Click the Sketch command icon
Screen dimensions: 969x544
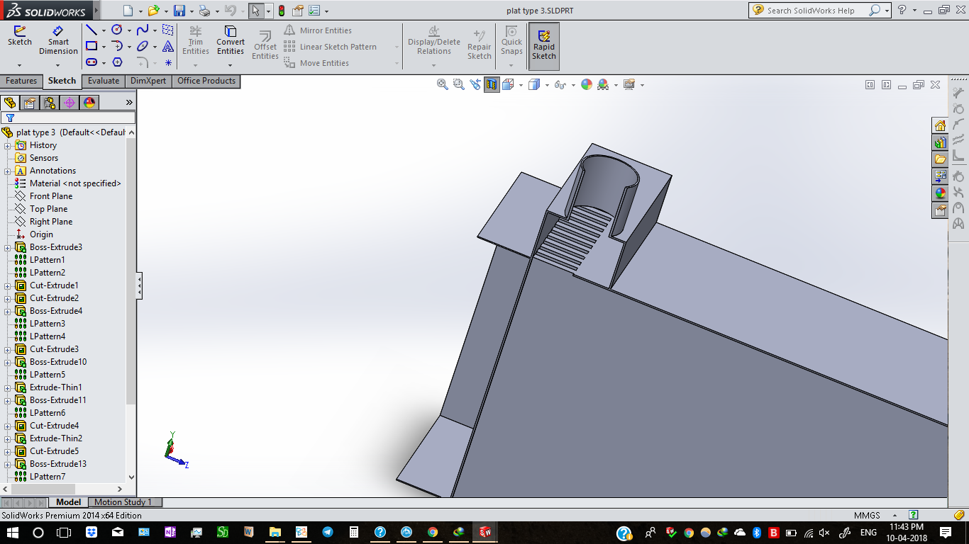pos(20,36)
